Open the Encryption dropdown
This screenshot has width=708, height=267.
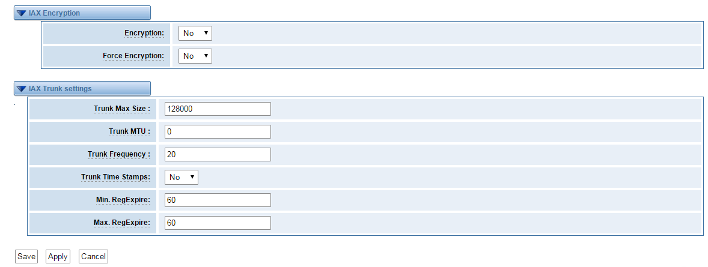[195, 33]
